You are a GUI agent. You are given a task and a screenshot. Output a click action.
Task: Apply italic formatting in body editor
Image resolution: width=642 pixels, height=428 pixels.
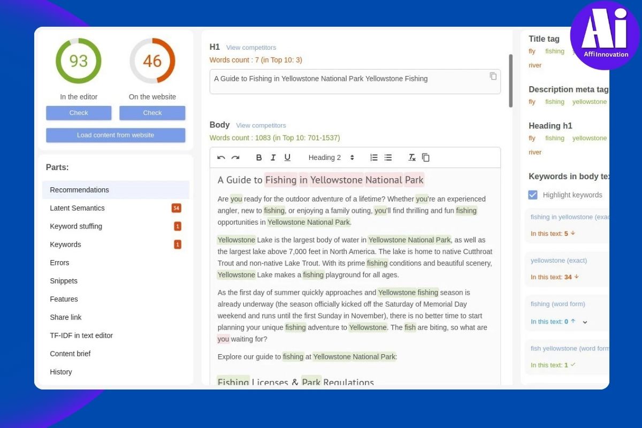(273, 157)
